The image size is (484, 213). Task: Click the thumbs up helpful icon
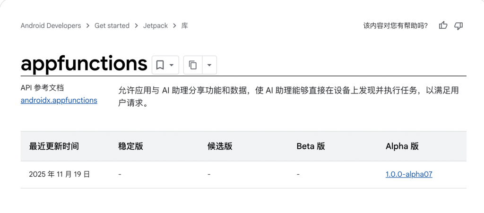click(443, 26)
